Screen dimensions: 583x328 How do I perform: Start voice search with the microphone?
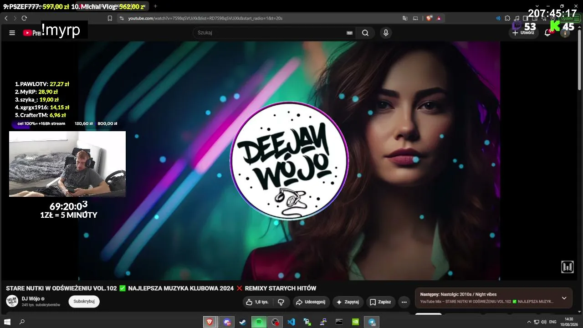click(x=386, y=33)
